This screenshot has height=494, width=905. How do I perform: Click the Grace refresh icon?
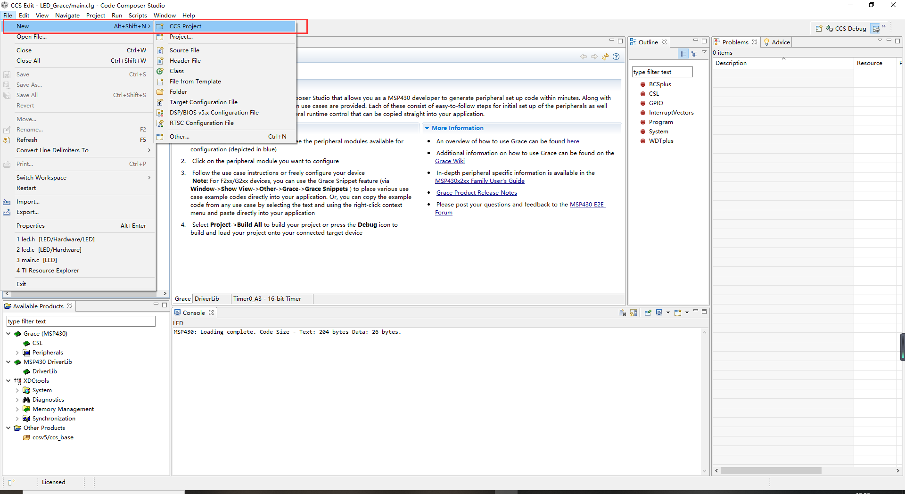click(605, 57)
